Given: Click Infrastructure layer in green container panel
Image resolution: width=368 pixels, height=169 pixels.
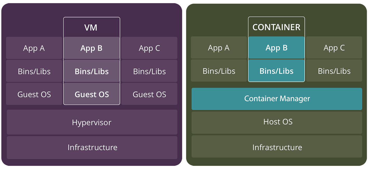Looking at the screenshot, I should 277,147.
